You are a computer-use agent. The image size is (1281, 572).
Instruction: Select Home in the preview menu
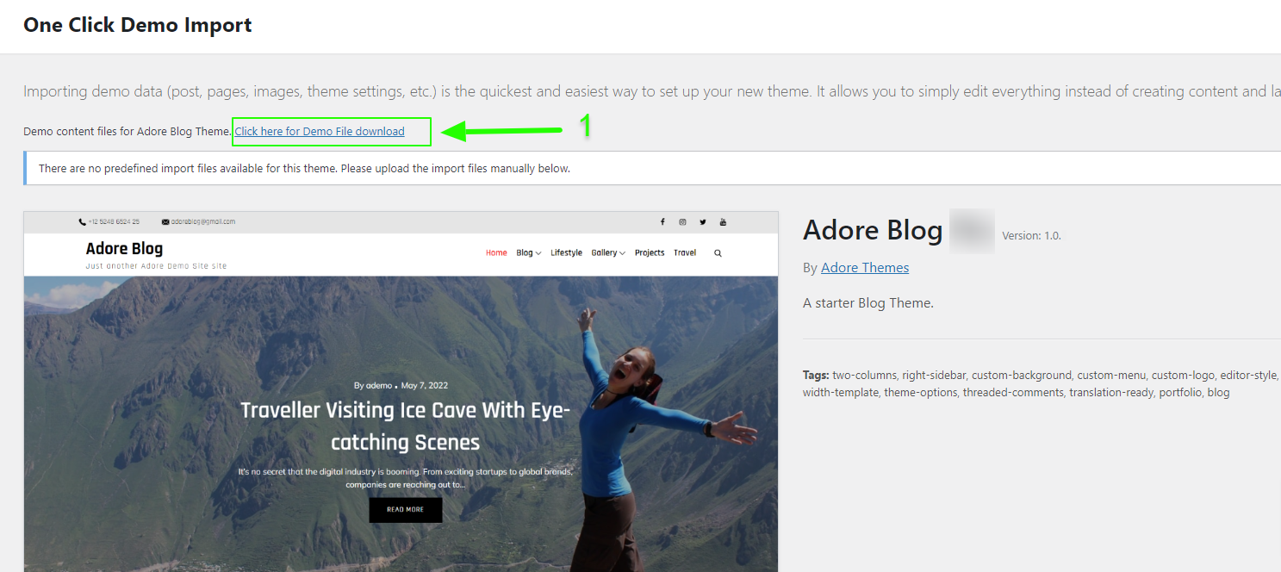coord(496,253)
